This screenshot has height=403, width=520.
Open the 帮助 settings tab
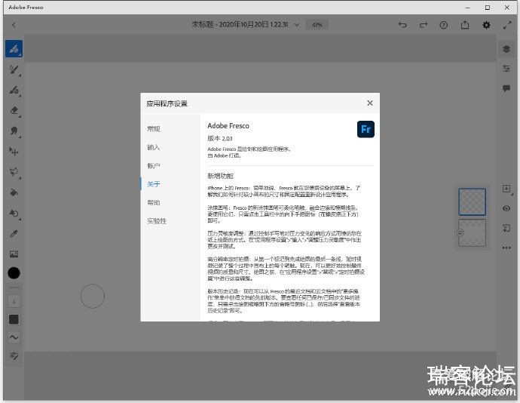tap(154, 202)
